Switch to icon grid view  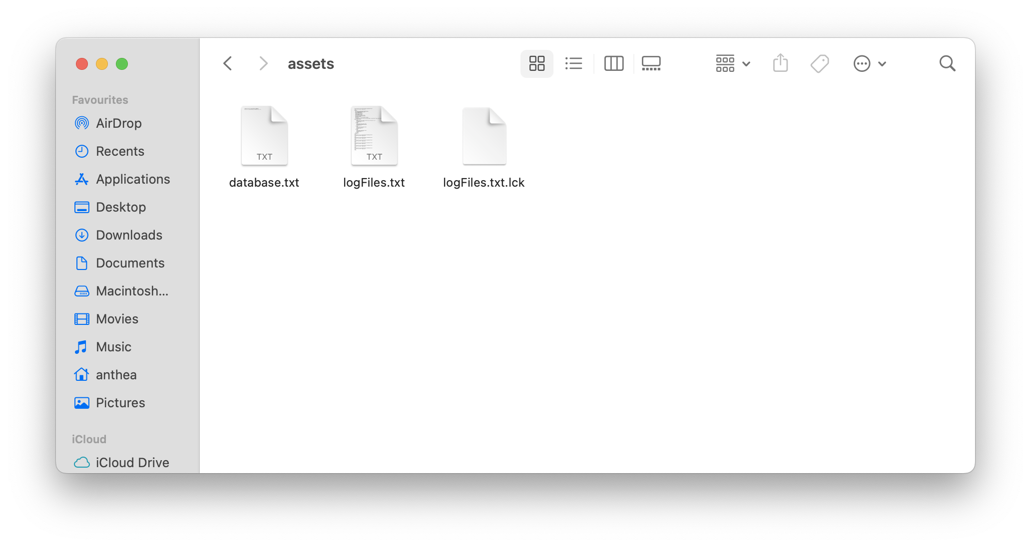[x=536, y=63]
